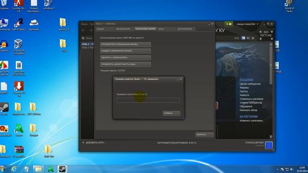Open the Дополнения tab in properties
Screen dimensions: 308x173
click(x=186, y=29)
